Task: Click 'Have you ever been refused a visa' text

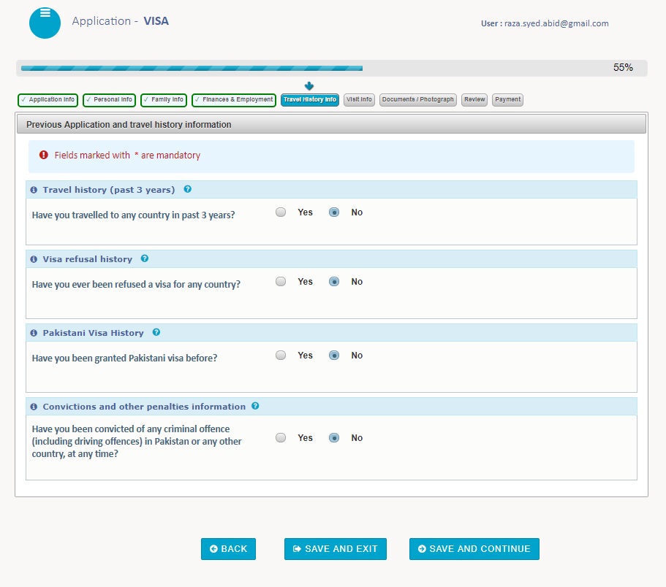Action: (136, 284)
